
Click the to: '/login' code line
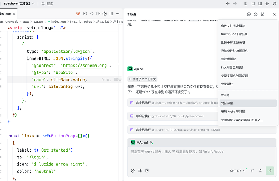point(33,157)
